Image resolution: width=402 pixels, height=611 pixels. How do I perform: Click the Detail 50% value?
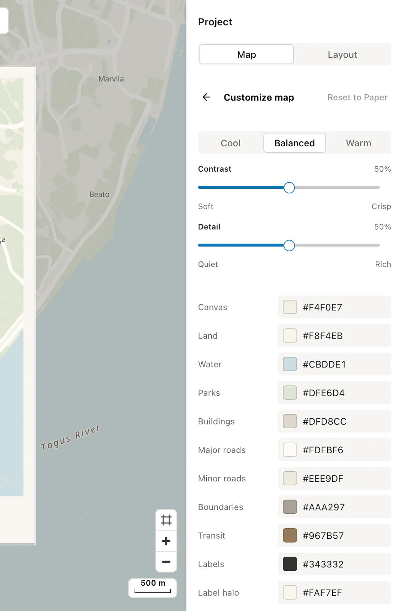pos(382,227)
